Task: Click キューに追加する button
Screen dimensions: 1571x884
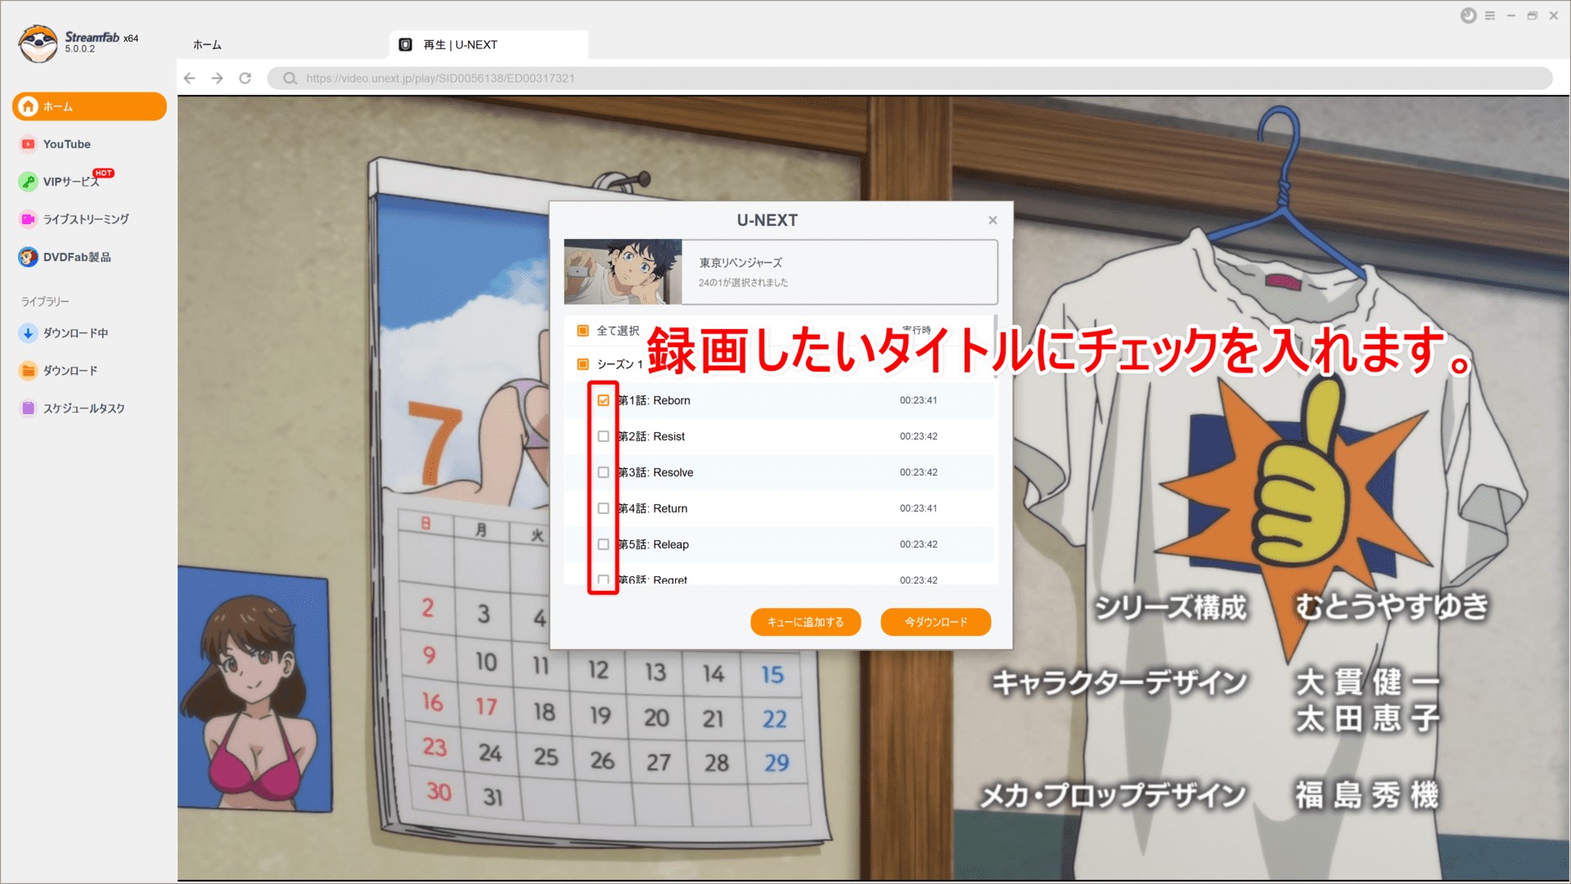Action: click(x=805, y=622)
